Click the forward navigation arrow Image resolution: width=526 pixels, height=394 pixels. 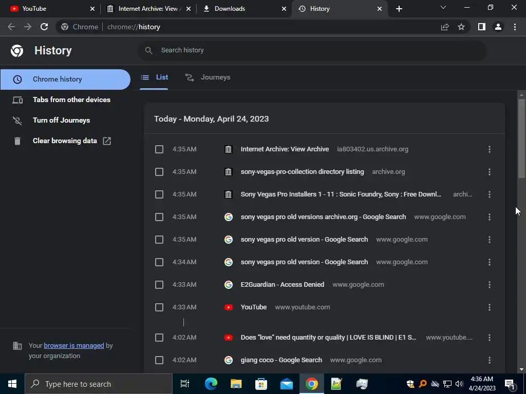(28, 27)
